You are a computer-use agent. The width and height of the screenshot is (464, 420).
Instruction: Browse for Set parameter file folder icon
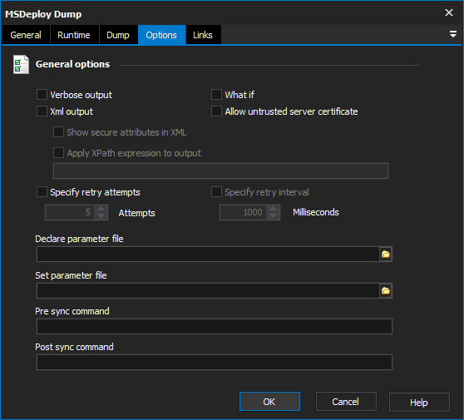pos(386,291)
